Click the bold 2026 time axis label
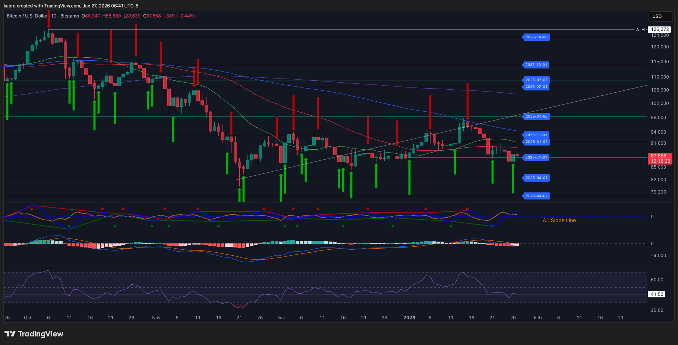This screenshot has height=345, width=678. coord(409,318)
